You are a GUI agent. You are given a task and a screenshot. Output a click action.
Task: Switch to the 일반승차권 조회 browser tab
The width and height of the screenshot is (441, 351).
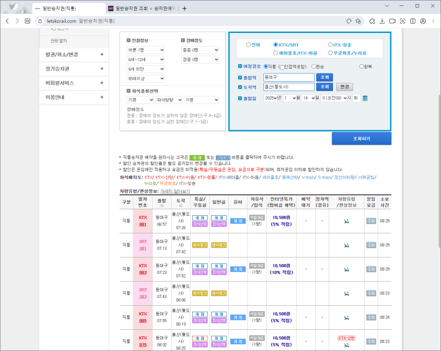coord(142,8)
